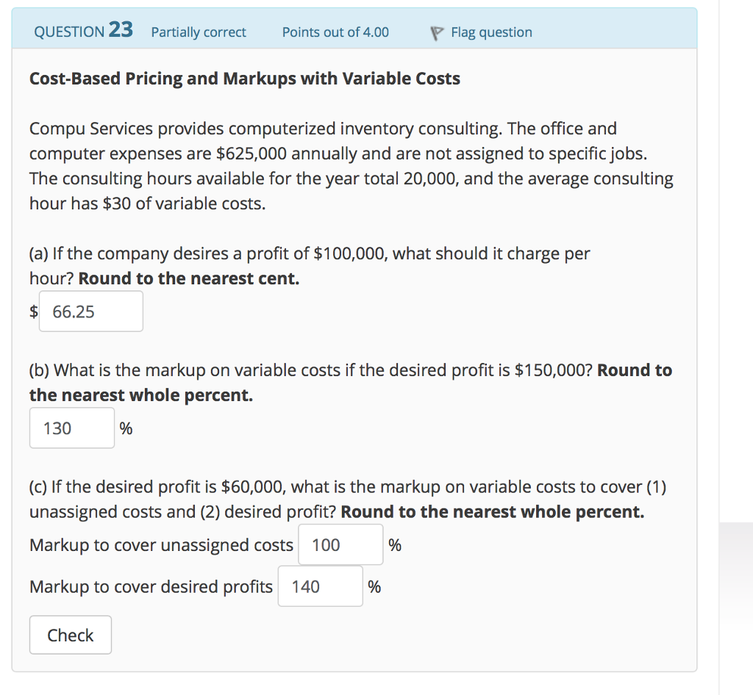Click the dollar sign before the hourly rate answer
753x695 pixels.
point(32,312)
